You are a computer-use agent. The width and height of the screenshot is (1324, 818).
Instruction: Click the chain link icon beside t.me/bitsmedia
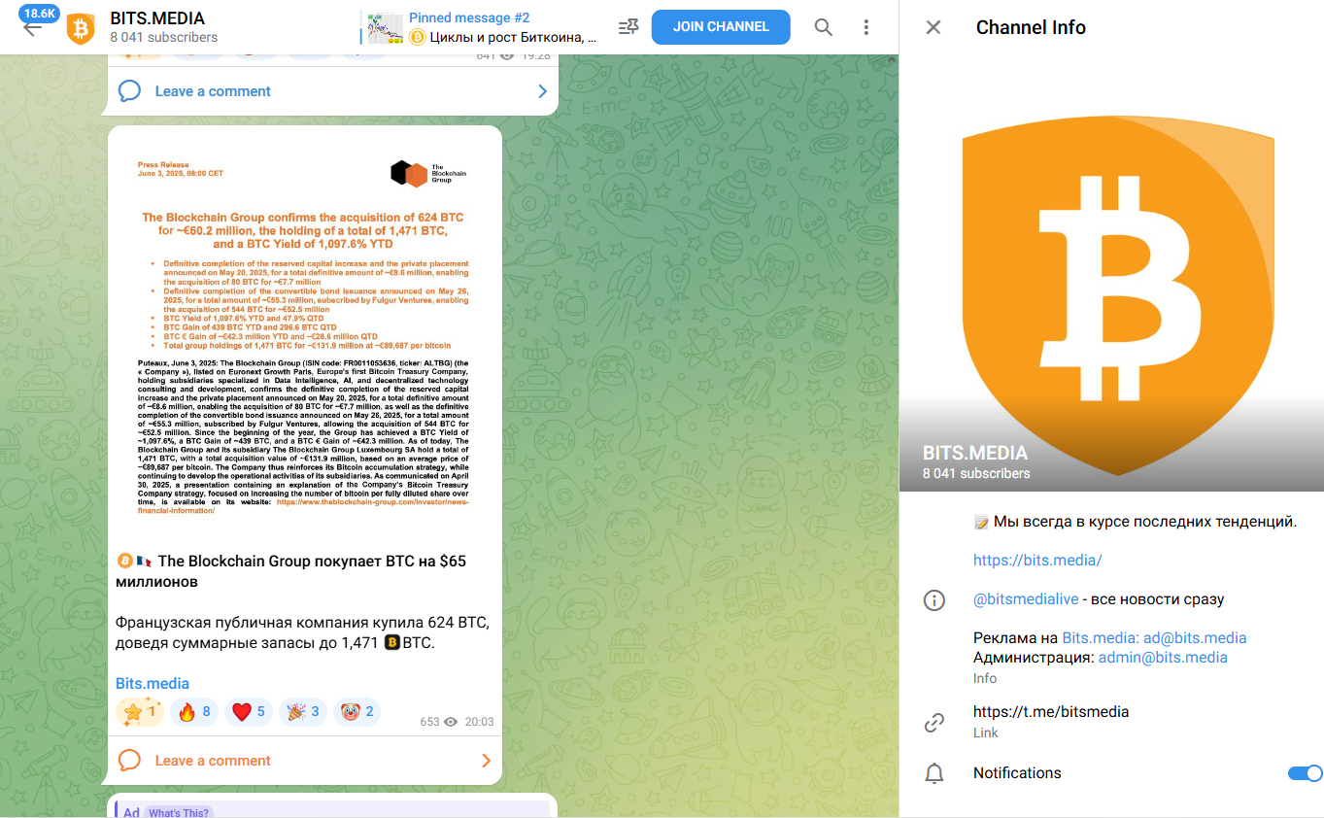click(x=934, y=722)
